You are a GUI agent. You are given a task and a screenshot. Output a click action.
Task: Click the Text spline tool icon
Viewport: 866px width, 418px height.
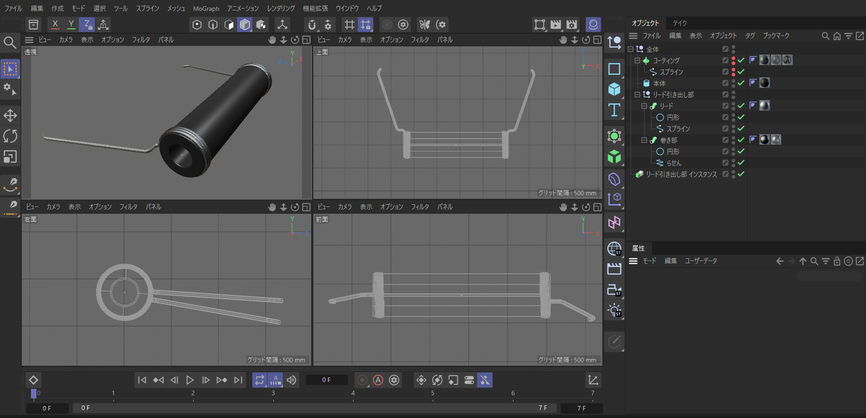pyautogui.click(x=614, y=110)
